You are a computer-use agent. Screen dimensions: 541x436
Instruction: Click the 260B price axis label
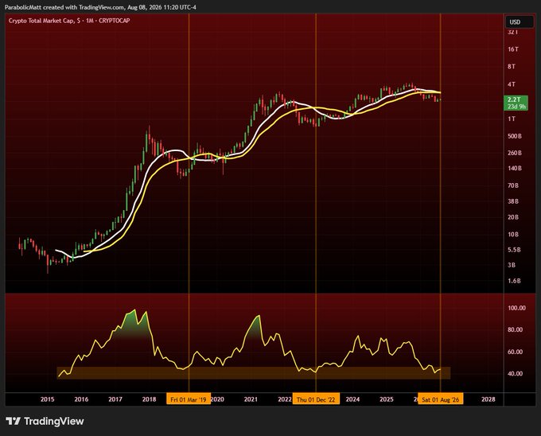515,153
